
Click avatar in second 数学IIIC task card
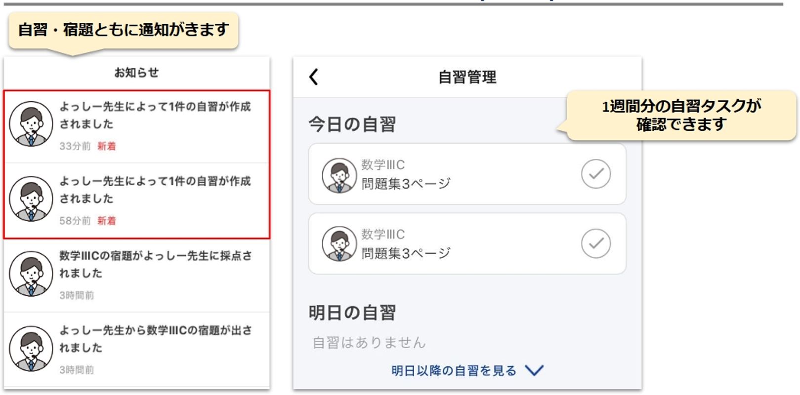click(339, 244)
